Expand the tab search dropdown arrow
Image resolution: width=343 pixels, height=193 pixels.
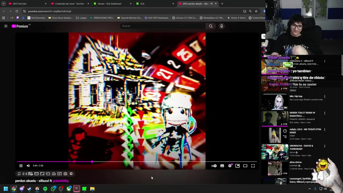pyautogui.click(x=3, y=4)
